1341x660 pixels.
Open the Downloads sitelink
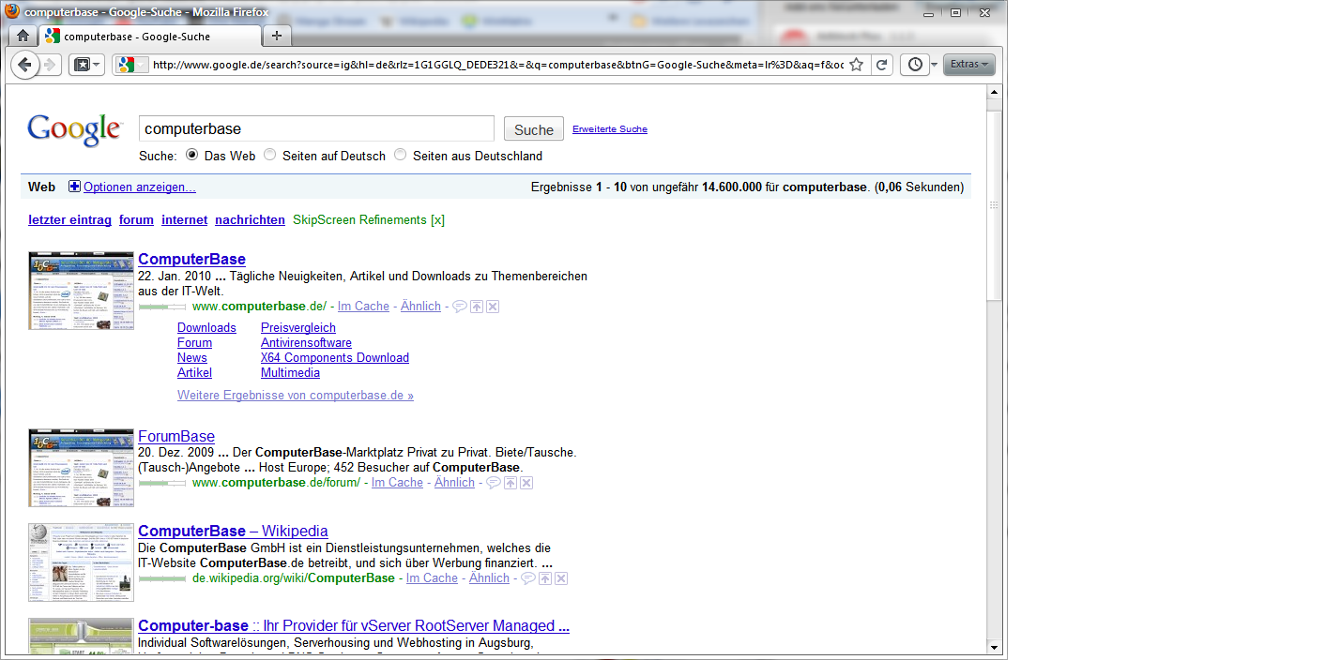coord(206,327)
